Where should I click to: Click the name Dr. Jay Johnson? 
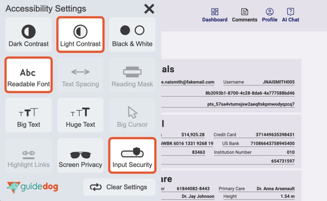[x=198, y=196]
